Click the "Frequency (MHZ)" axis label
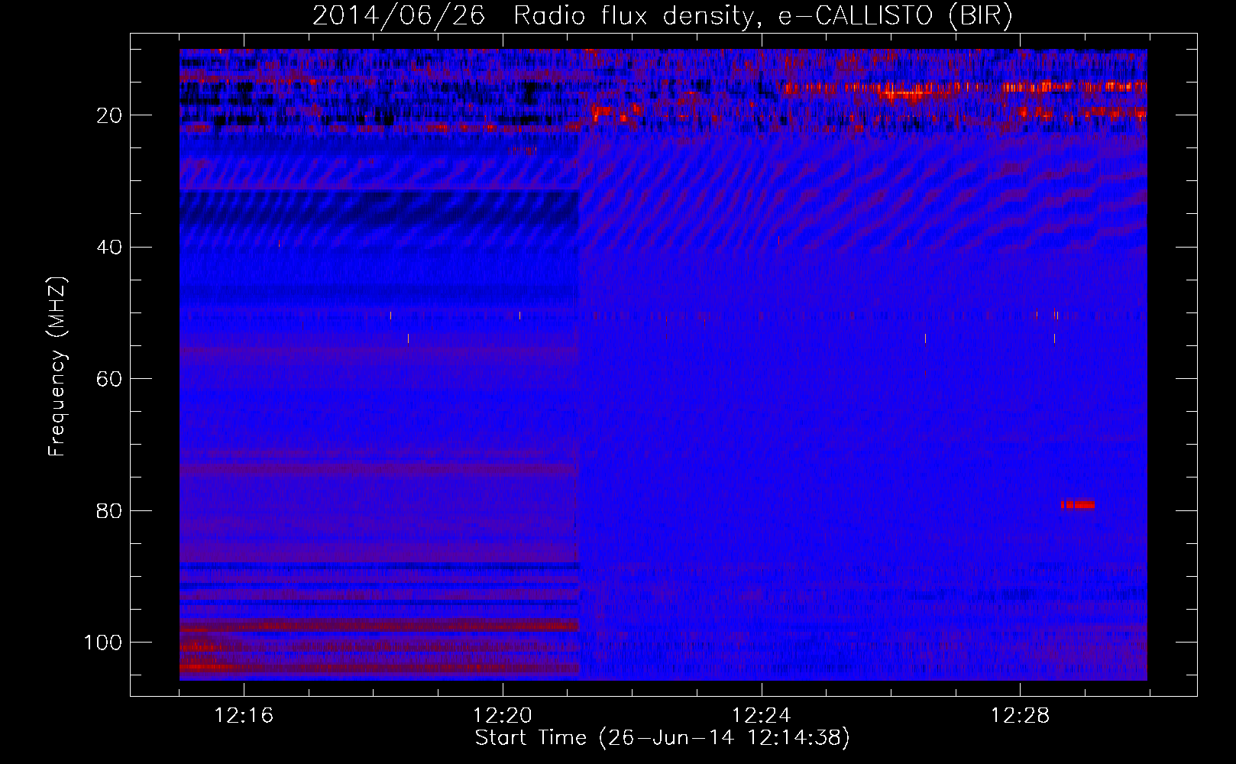 (x=57, y=367)
